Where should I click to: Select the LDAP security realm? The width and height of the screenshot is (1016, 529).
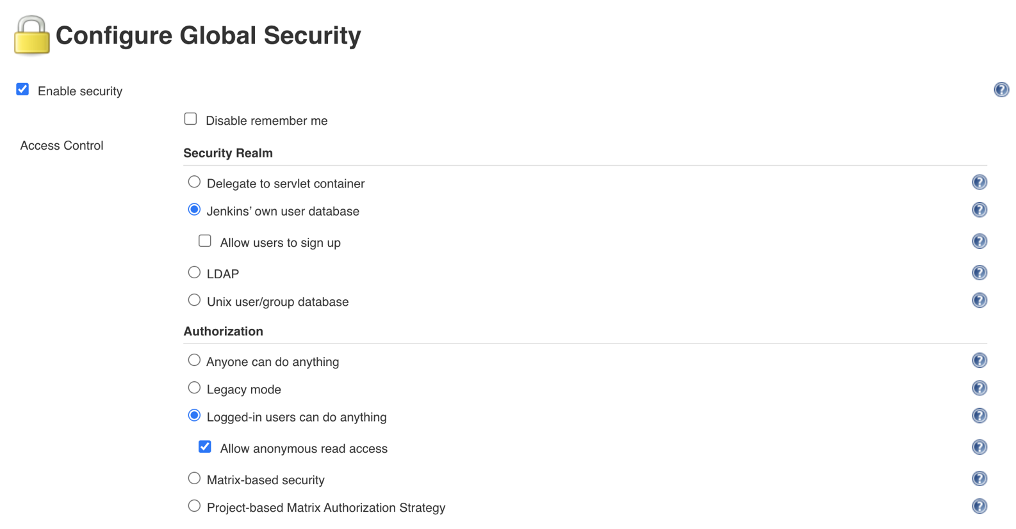194,272
